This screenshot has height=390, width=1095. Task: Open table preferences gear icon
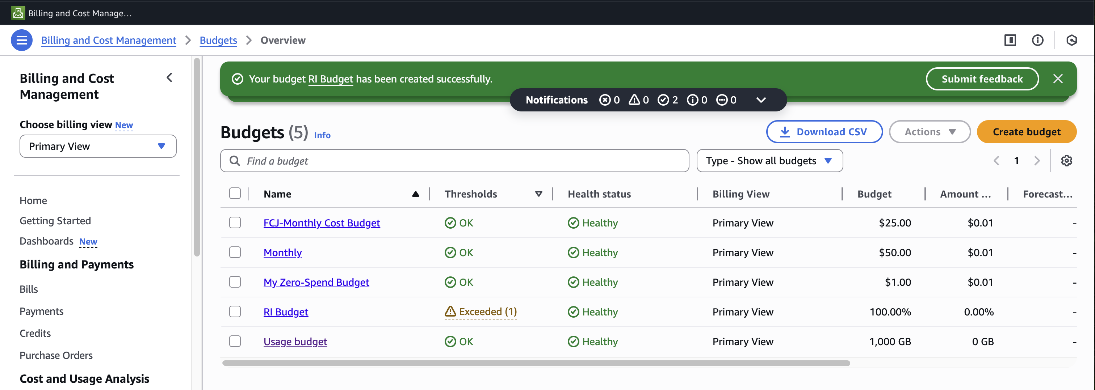point(1066,161)
